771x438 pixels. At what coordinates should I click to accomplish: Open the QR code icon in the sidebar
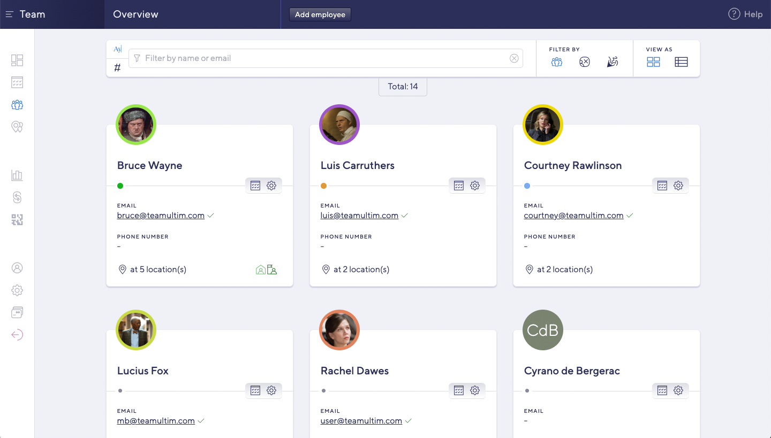pos(17,220)
